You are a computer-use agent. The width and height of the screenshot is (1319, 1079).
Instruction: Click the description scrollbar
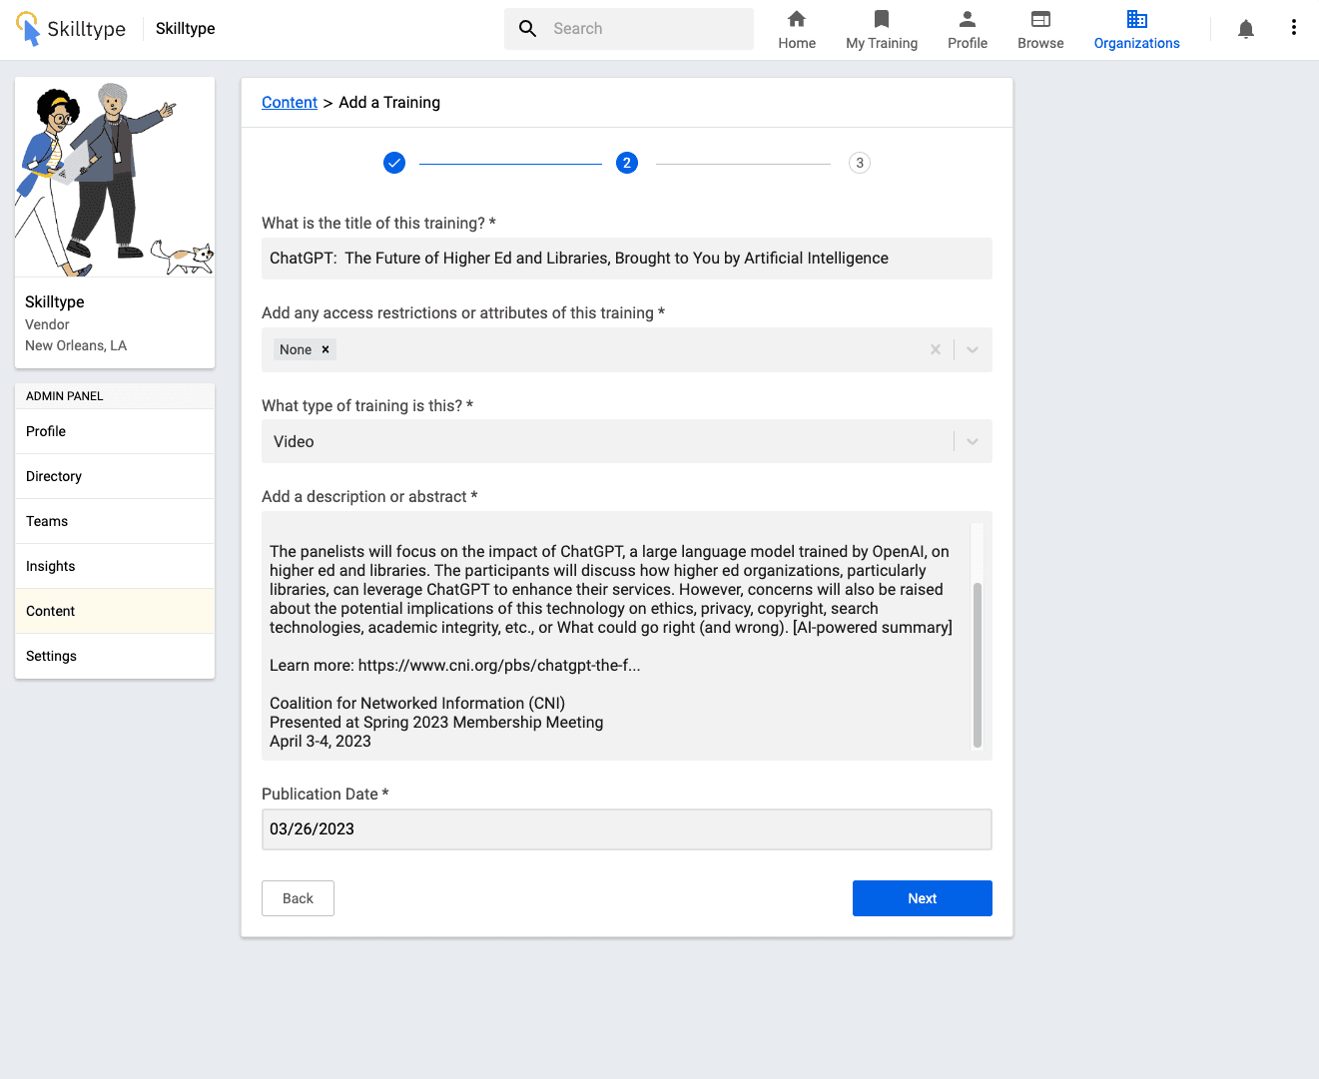click(978, 665)
